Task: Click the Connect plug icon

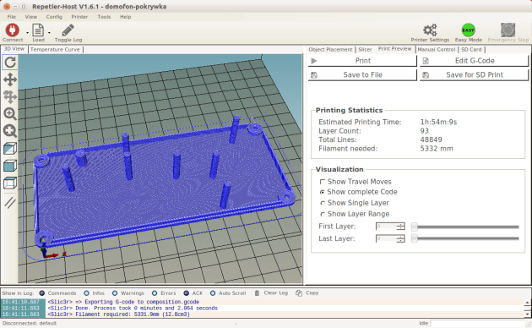Action: (12, 30)
